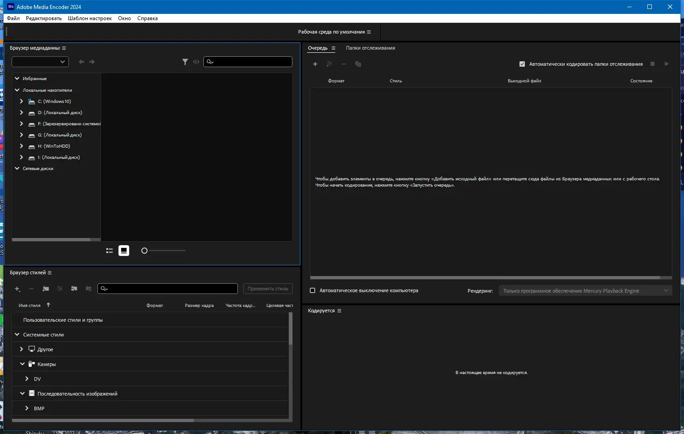Click the remove (minus) icon in queue toolbar
684x434 pixels.
coord(344,64)
